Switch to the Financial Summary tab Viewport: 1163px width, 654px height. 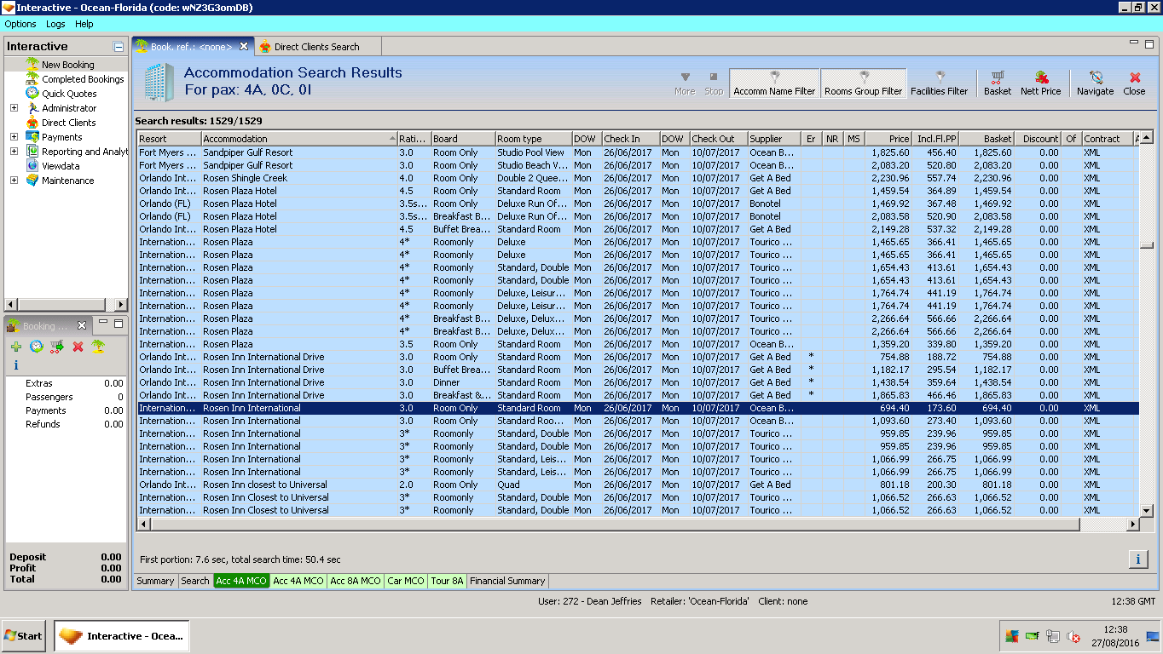pos(507,581)
